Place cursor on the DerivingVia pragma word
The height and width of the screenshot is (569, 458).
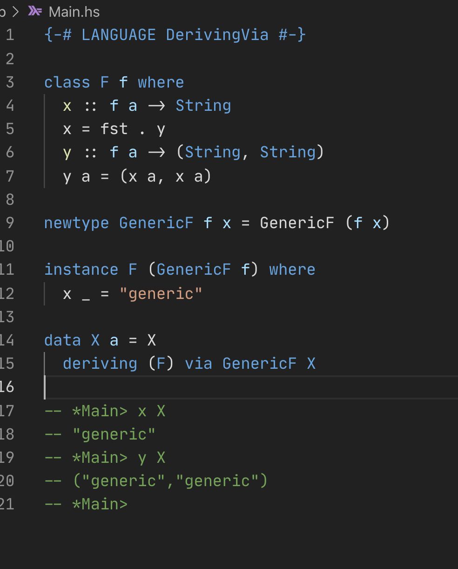click(x=217, y=35)
